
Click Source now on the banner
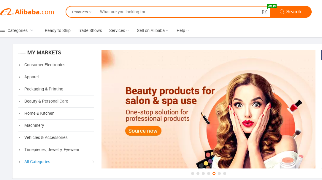coord(143,131)
